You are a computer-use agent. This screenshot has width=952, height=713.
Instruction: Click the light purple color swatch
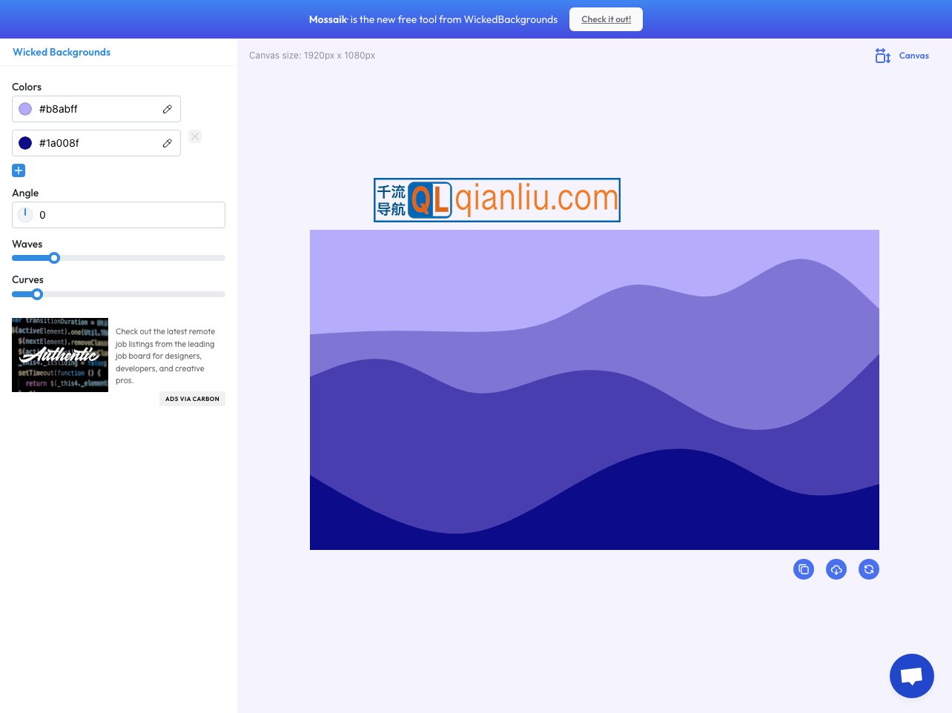click(x=25, y=109)
